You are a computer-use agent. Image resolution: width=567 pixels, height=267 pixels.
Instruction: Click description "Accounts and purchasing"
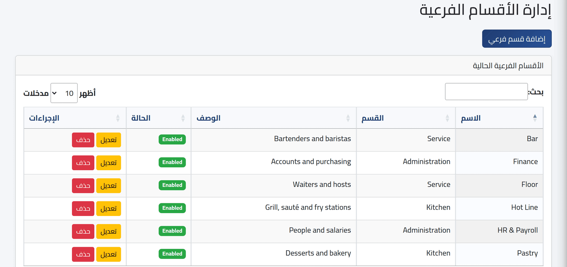tap(311, 162)
